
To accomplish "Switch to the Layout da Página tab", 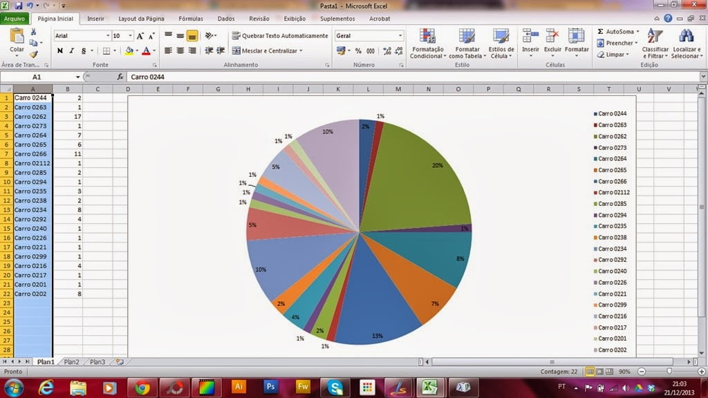I will click(x=141, y=19).
